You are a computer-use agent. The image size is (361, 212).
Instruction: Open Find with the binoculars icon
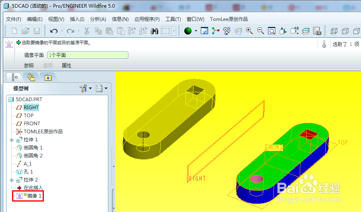coord(154,31)
